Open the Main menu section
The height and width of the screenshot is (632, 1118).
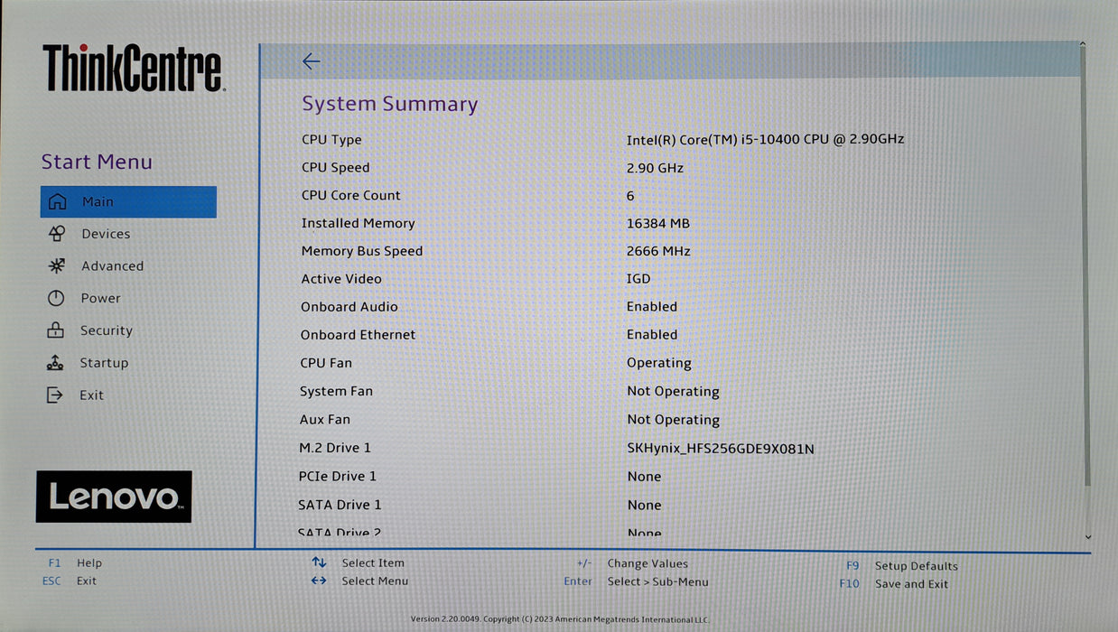128,202
